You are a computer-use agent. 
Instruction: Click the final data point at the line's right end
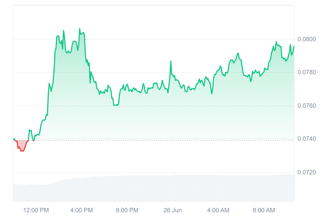(294, 46)
